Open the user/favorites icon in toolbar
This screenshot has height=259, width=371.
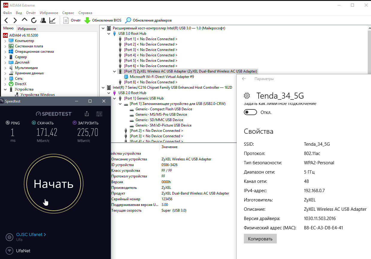pyautogui.click(x=43, y=20)
